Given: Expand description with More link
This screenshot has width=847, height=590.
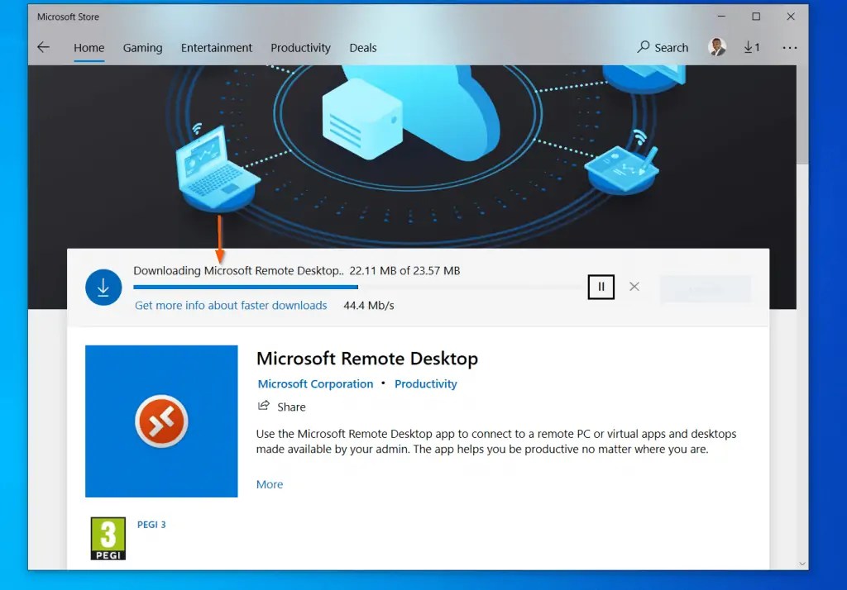Looking at the screenshot, I should pyautogui.click(x=270, y=484).
